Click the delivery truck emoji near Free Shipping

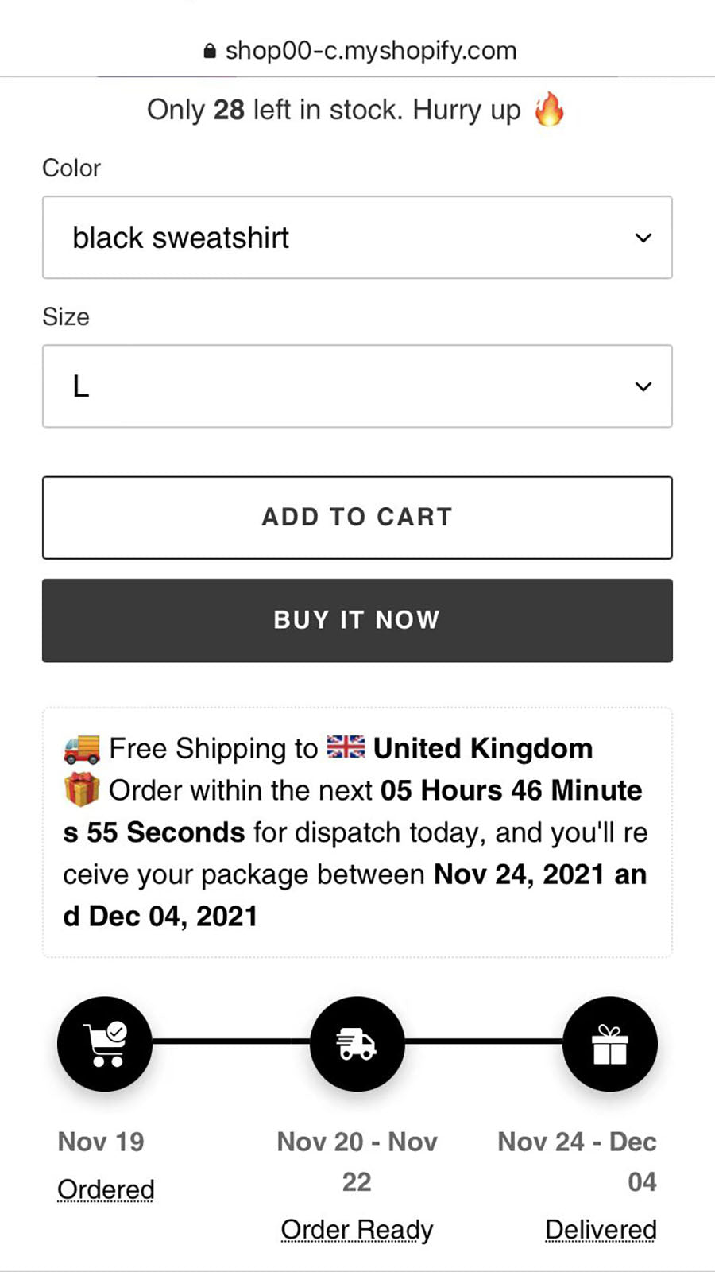[x=82, y=748]
